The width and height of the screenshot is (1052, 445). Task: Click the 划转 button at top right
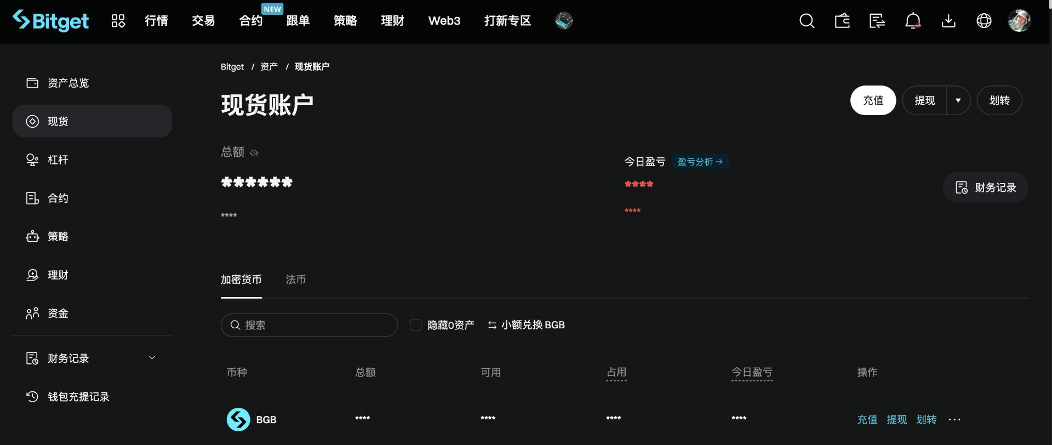pyautogui.click(x=999, y=100)
